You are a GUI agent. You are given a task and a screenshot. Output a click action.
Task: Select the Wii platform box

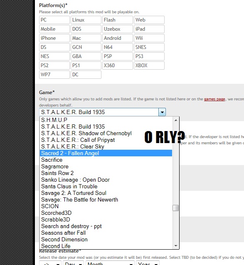[149, 38]
